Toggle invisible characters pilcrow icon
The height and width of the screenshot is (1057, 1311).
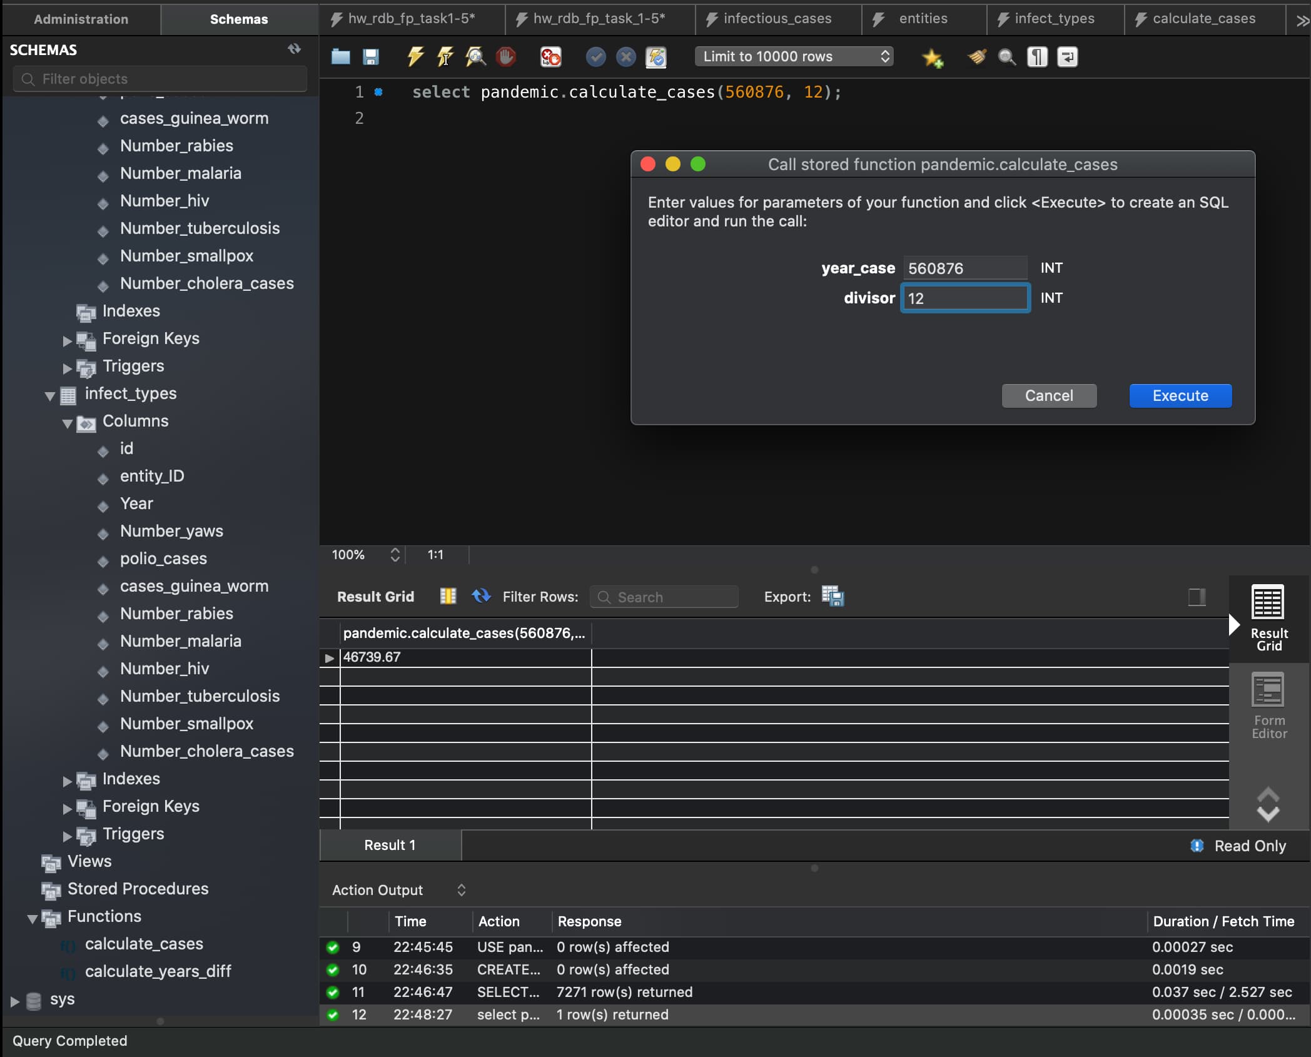(x=1037, y=57)
